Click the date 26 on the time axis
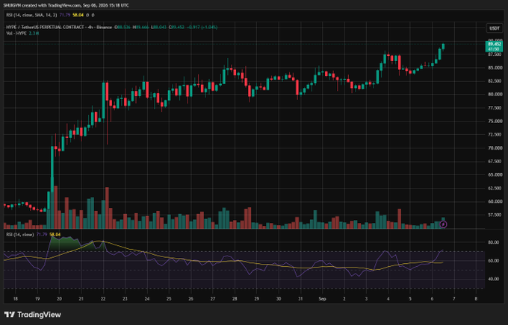Viewport: 508px width, 325px height. click(x=190, y=299)
